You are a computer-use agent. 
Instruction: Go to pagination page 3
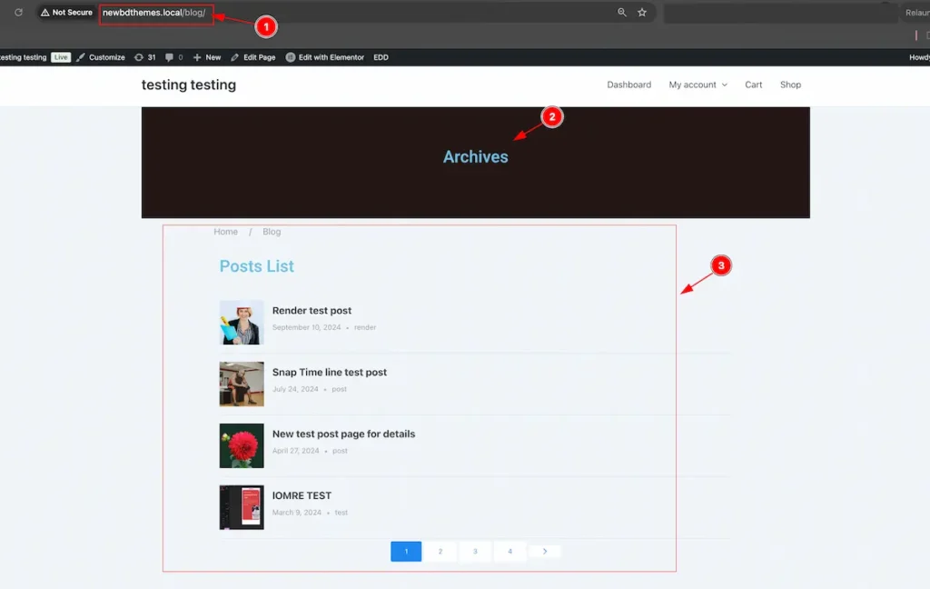pos(475,551)
